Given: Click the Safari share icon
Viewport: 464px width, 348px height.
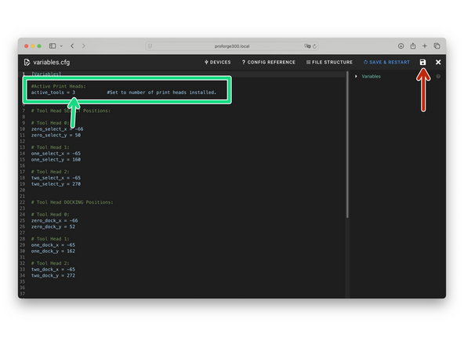Looking at the screenshot, I should click(x=413, y=46).
